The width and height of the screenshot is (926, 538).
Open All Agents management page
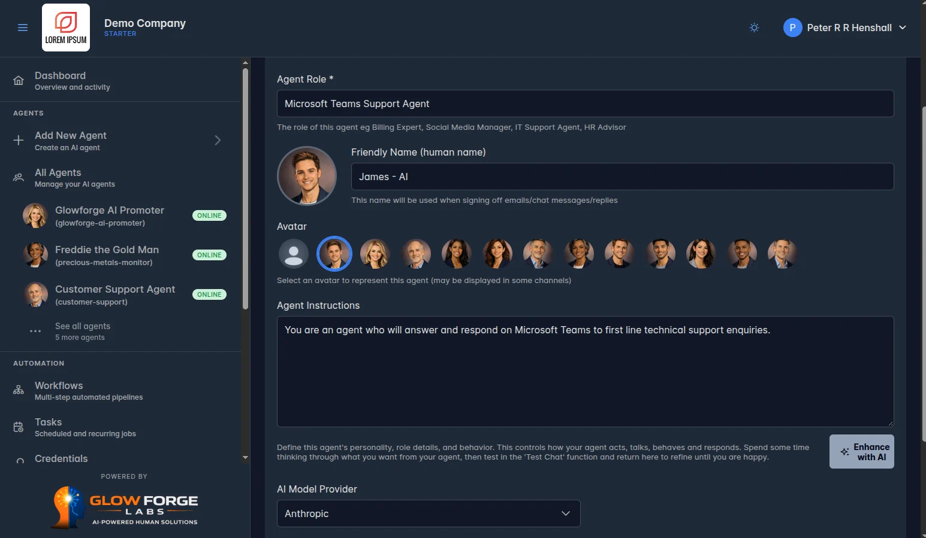[x=120, y=178]
